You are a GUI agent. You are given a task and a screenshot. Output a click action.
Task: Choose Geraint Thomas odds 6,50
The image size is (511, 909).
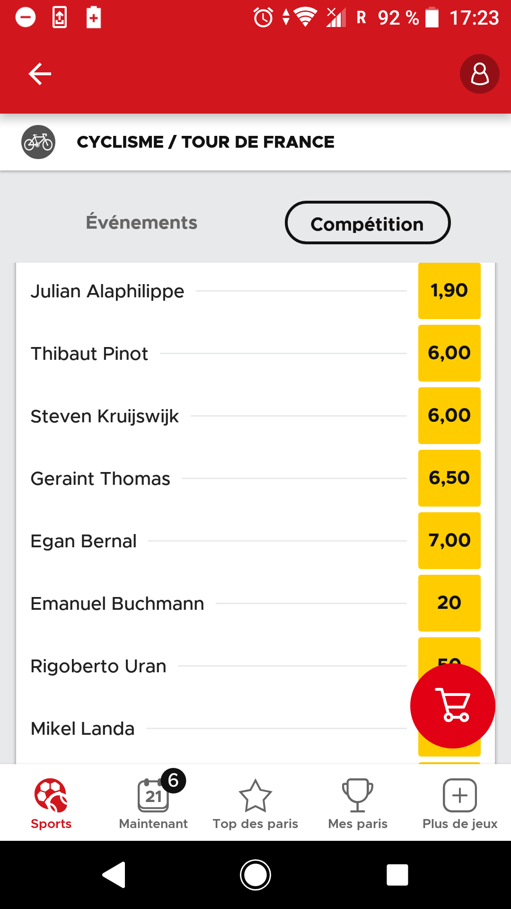pos(449,478)
